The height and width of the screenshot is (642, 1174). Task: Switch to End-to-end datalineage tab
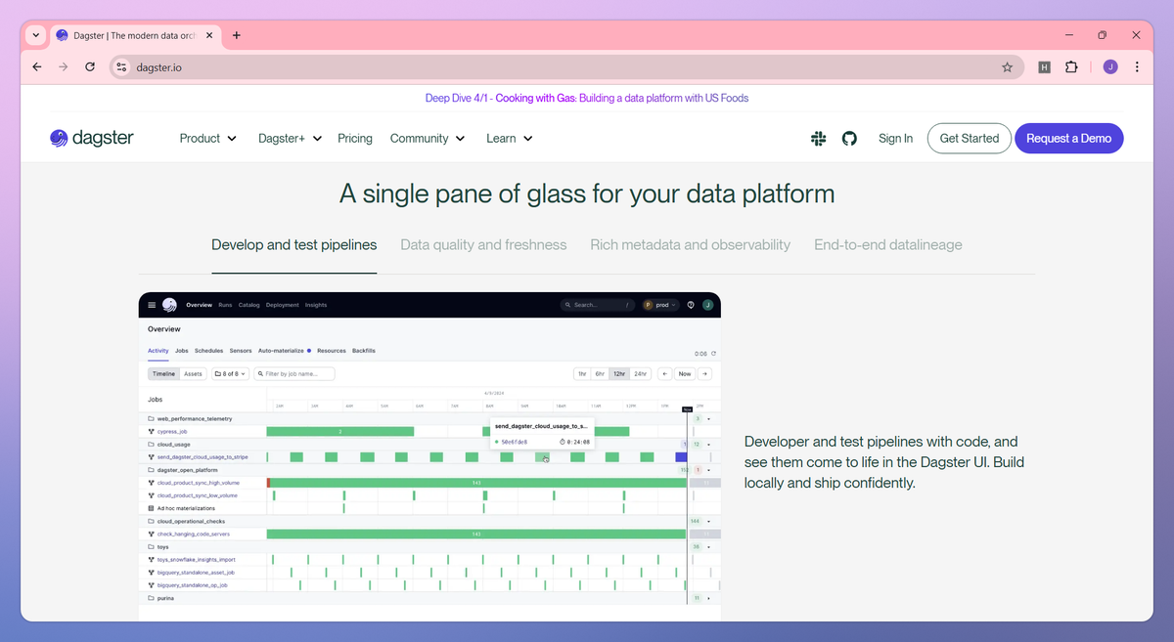[x=888, y=245]
